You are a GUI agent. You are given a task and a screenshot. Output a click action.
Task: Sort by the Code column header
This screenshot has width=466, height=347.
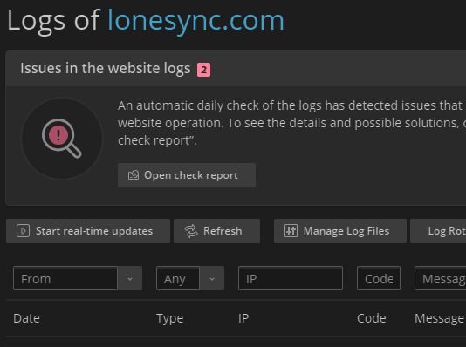(372, 318)
